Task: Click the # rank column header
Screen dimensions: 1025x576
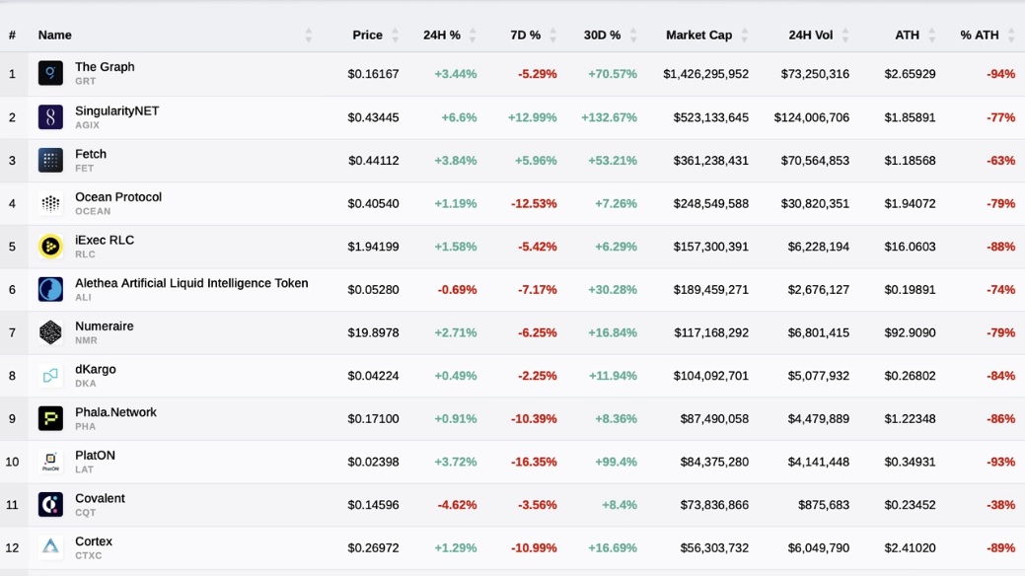Action: pos(12,36)
